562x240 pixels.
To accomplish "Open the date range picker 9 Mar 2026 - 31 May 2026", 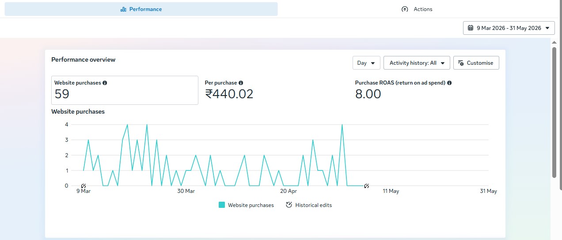I will [x=509, y=28].
